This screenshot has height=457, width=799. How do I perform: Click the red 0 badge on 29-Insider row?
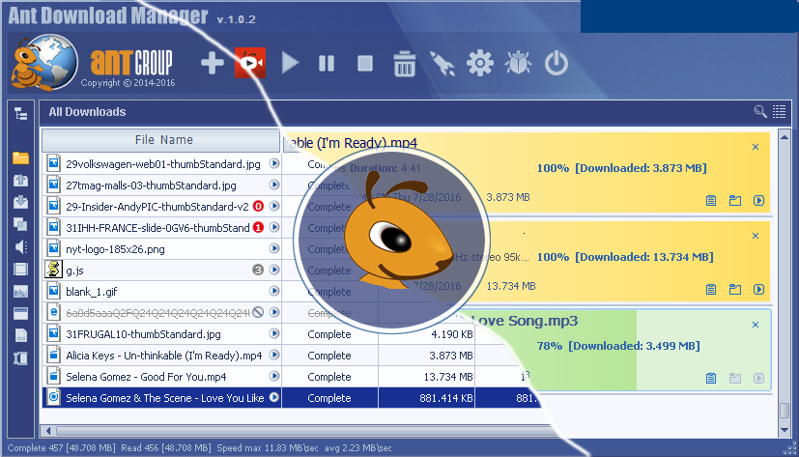click(258, 207)
